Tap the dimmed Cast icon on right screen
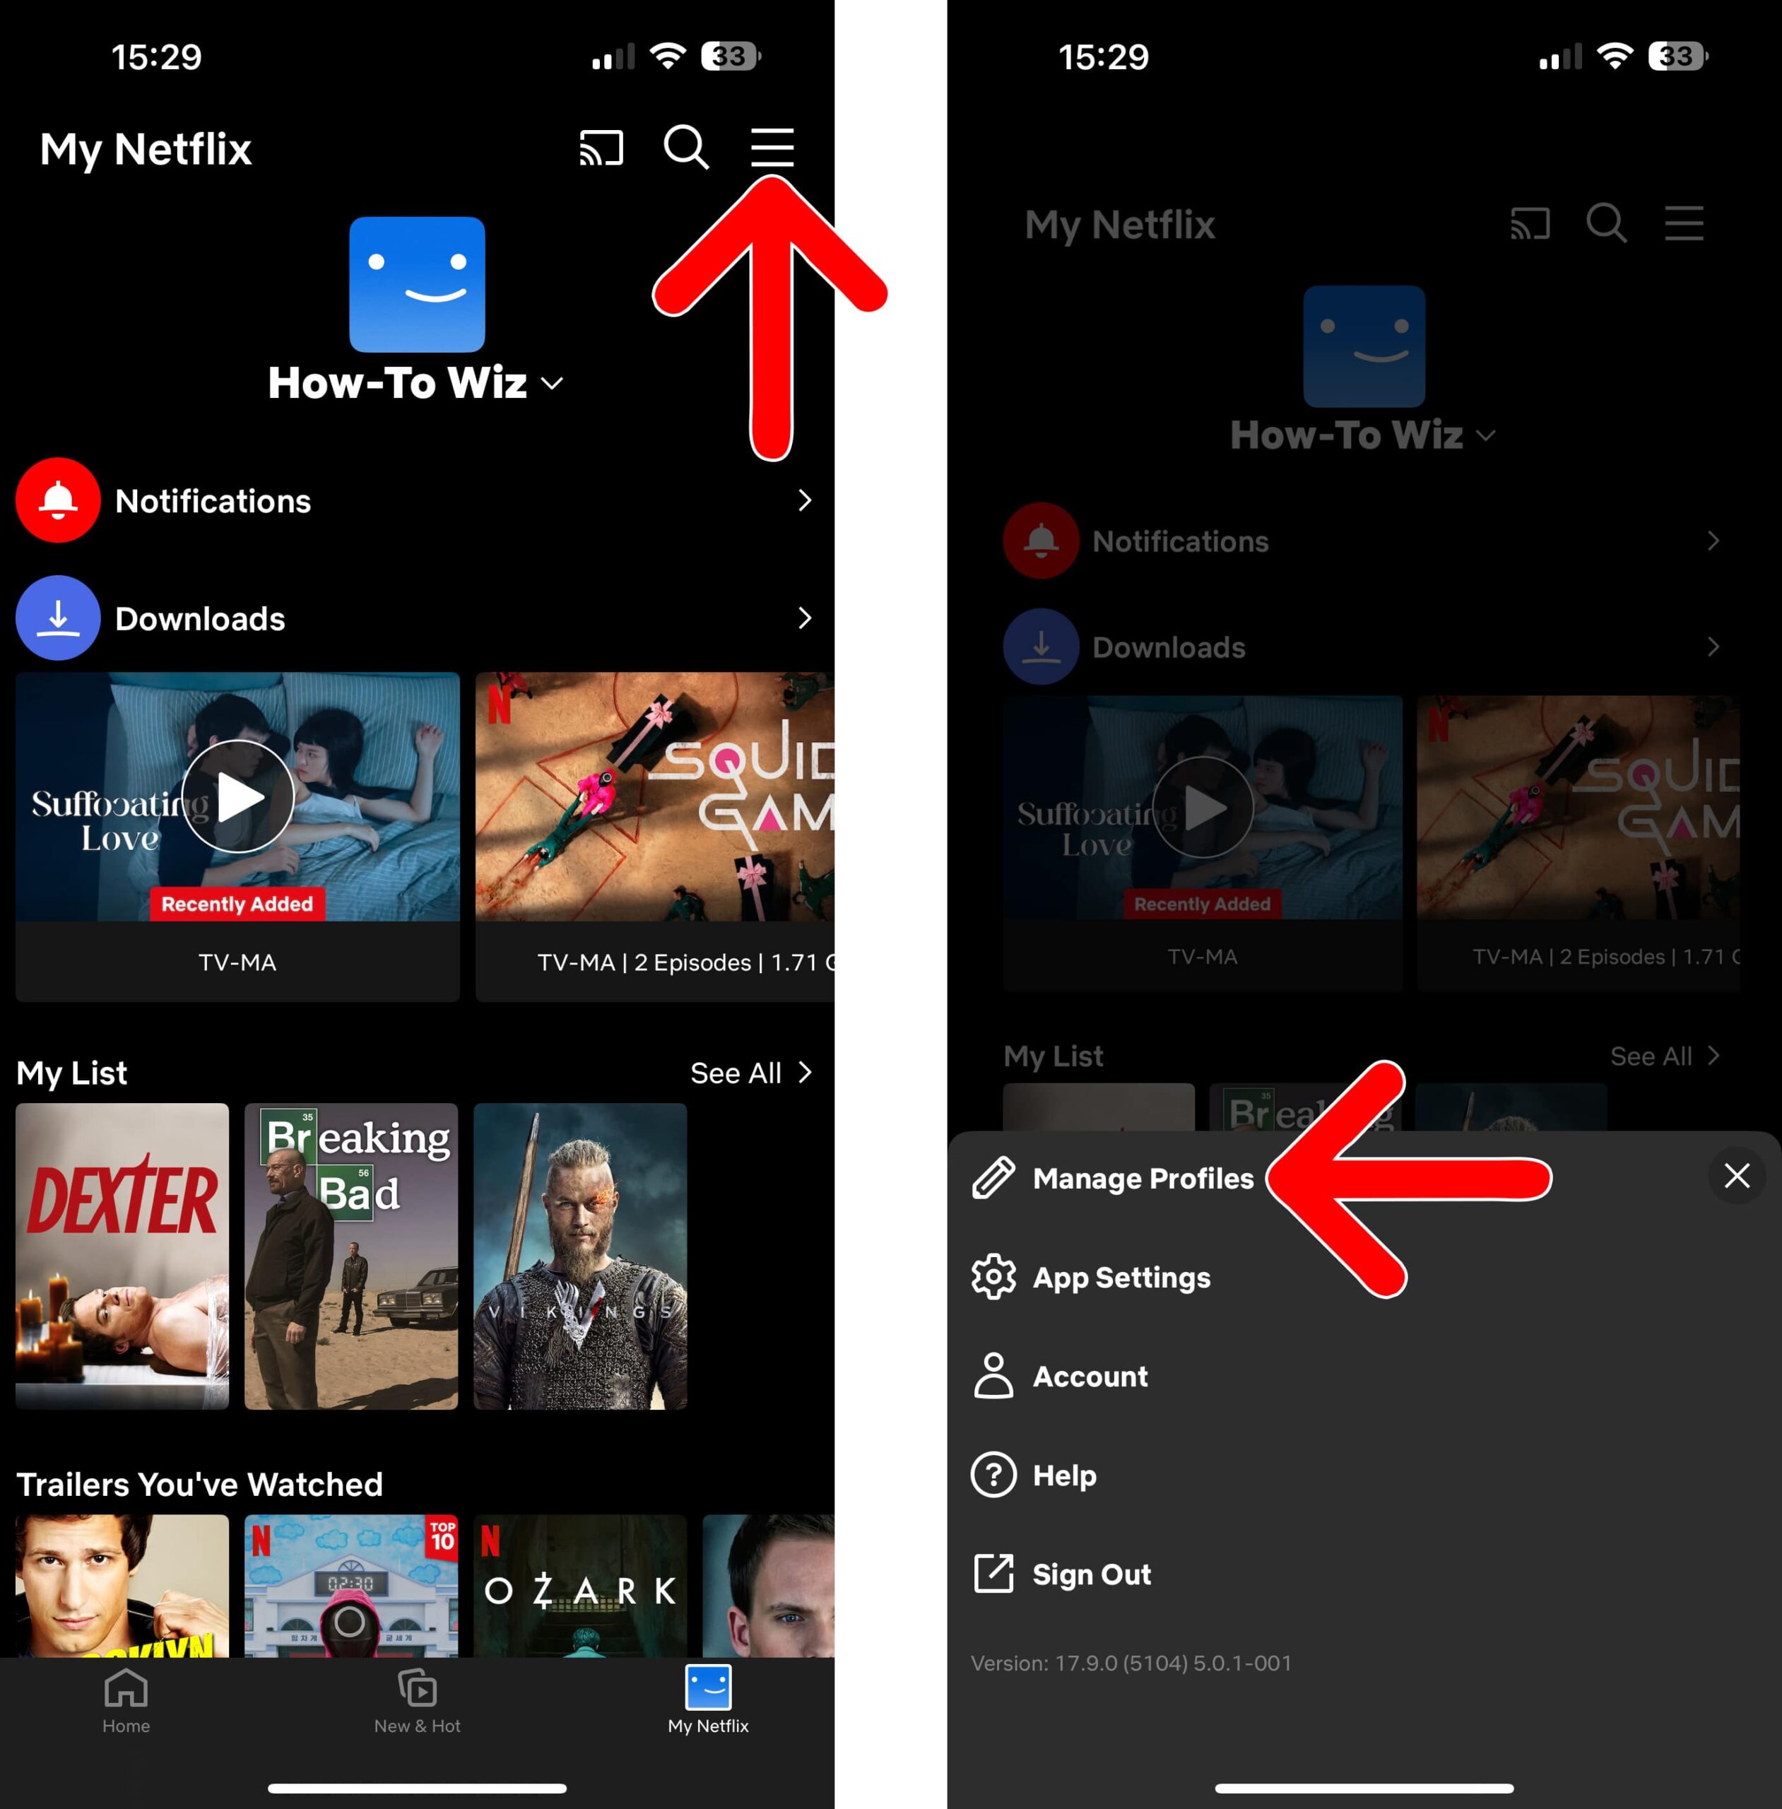This screenshot has width=1782, height=1809. click(x=1530, y=224)
